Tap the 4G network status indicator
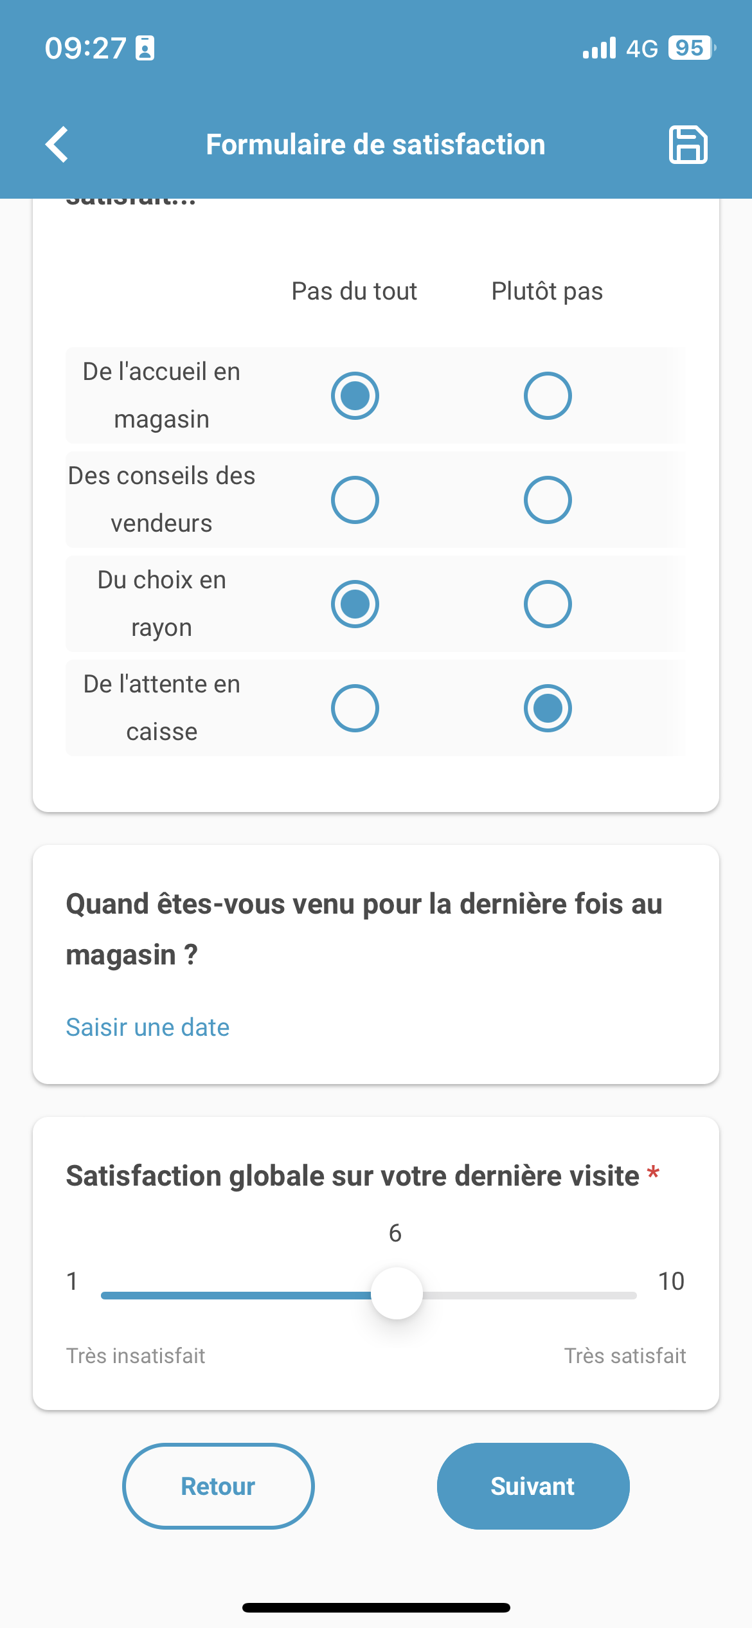The height and width of the screenshot is (1628, 752). [x=641, y=49]
